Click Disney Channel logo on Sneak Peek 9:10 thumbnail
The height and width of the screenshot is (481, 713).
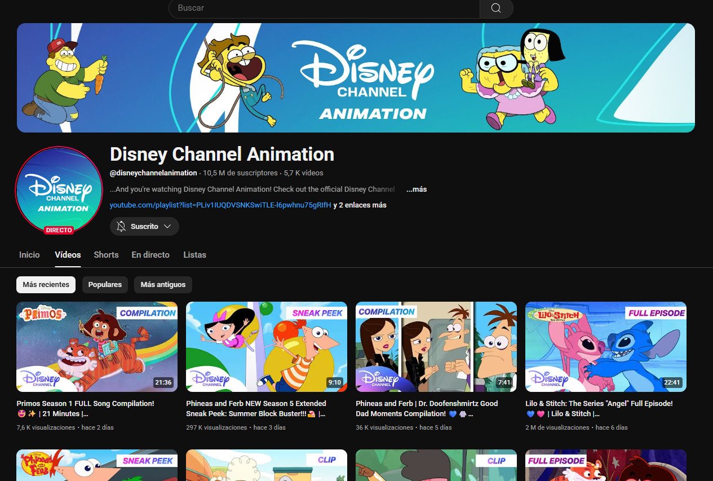click(x=210, y=378)
